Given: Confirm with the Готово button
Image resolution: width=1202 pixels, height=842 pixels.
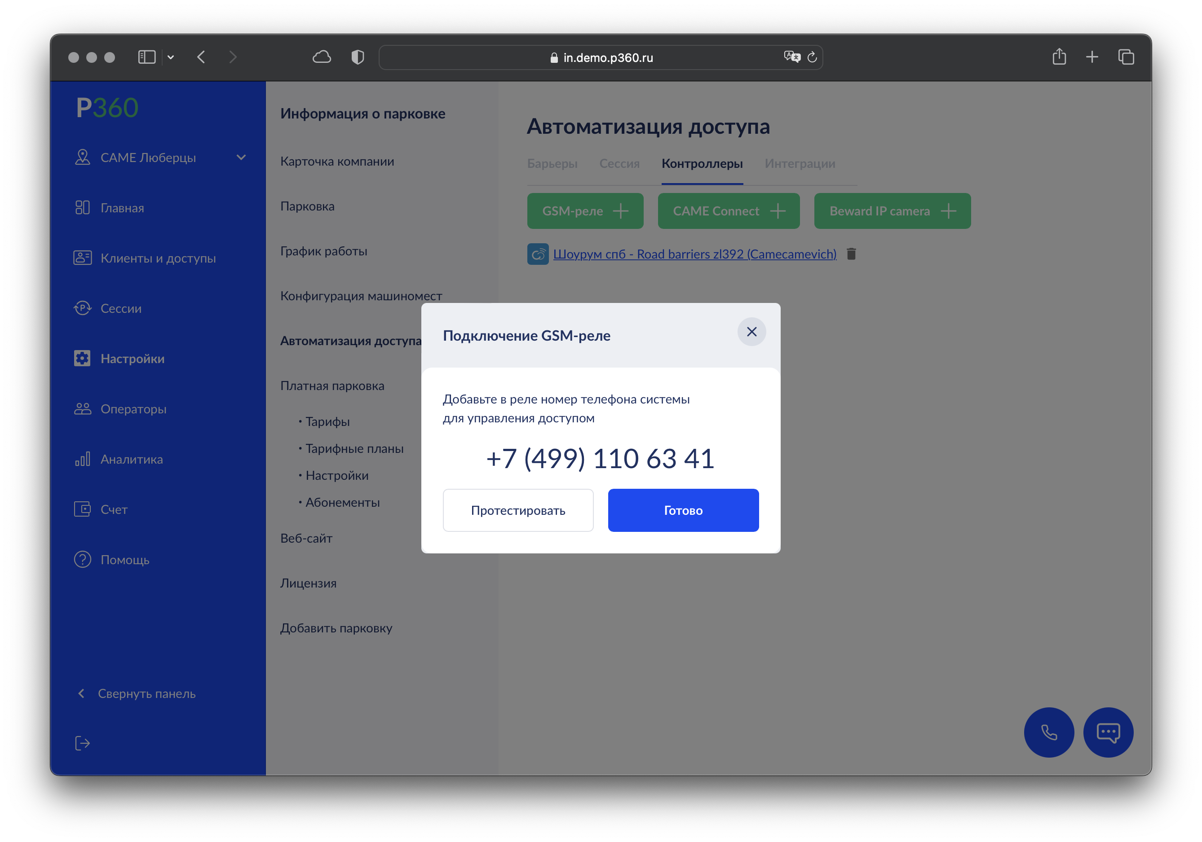Looking at the screenshot, I should pyautogui.click(x=683, y=510).
